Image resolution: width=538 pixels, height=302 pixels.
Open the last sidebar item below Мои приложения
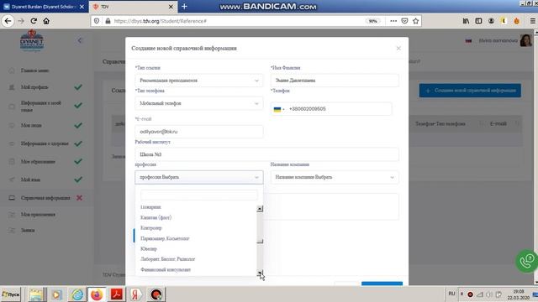(x=28, y=231)
